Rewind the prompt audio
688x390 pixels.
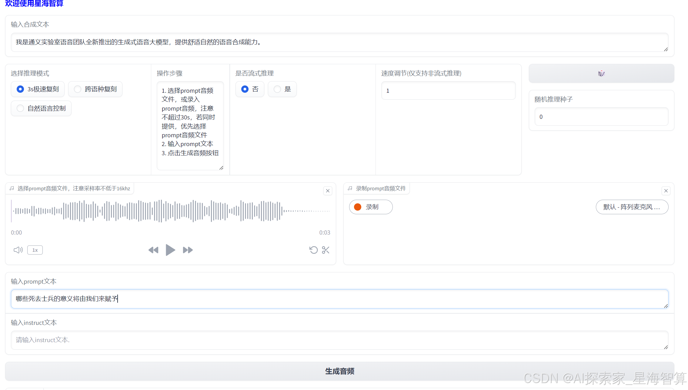pos(153,250)
